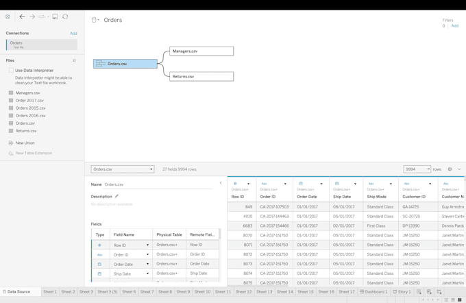Open the Dashboard 1 tab
Screen dimensions: 466x303
click(373, 292)
